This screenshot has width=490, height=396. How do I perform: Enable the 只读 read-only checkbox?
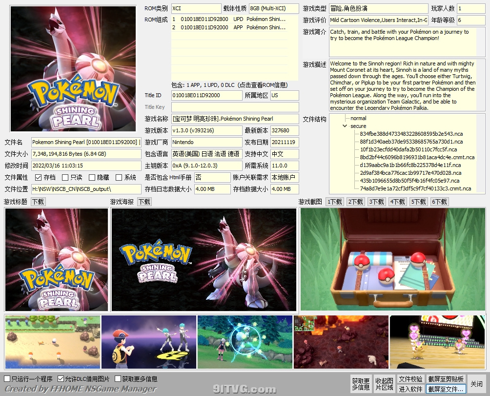pyautogui.click(x=65, y=178)
